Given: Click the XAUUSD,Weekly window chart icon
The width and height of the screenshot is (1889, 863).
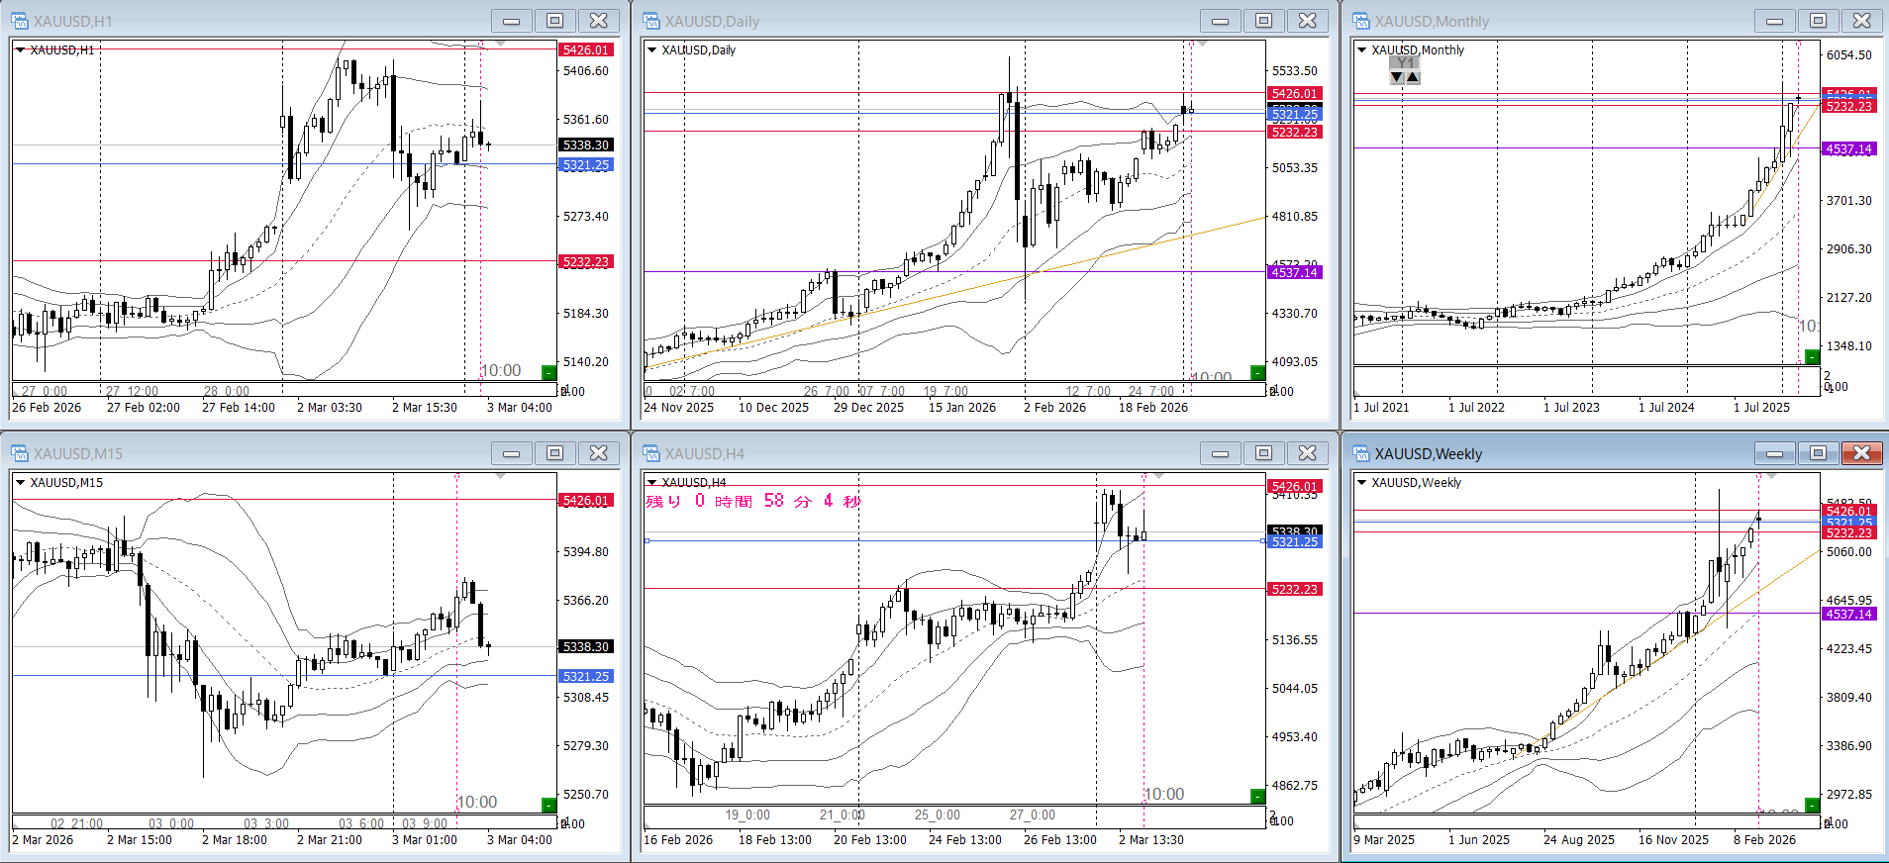Looking at the screenshot, I should pos(1361,453).
